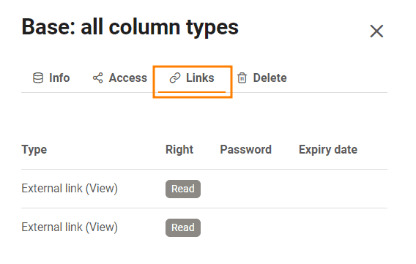The image size is (416, 264).
Task: Select the Links tab label
Action: (200, 78)
